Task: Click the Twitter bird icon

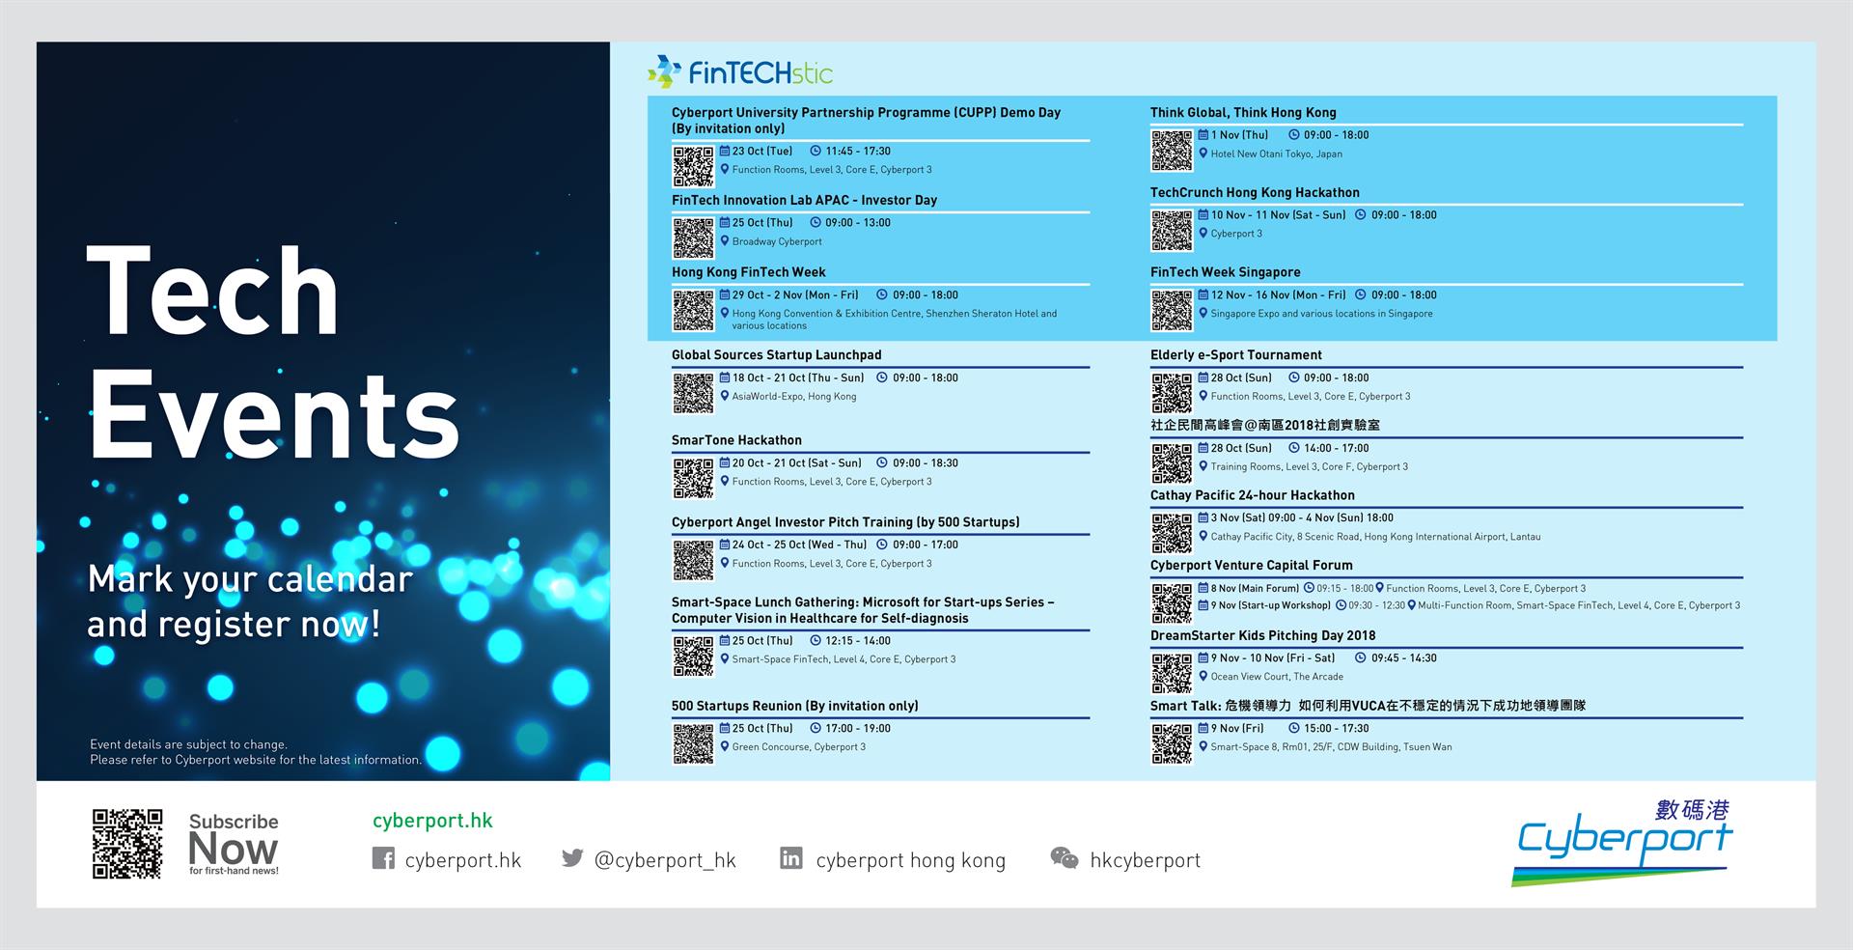Action: coord(572,857)
